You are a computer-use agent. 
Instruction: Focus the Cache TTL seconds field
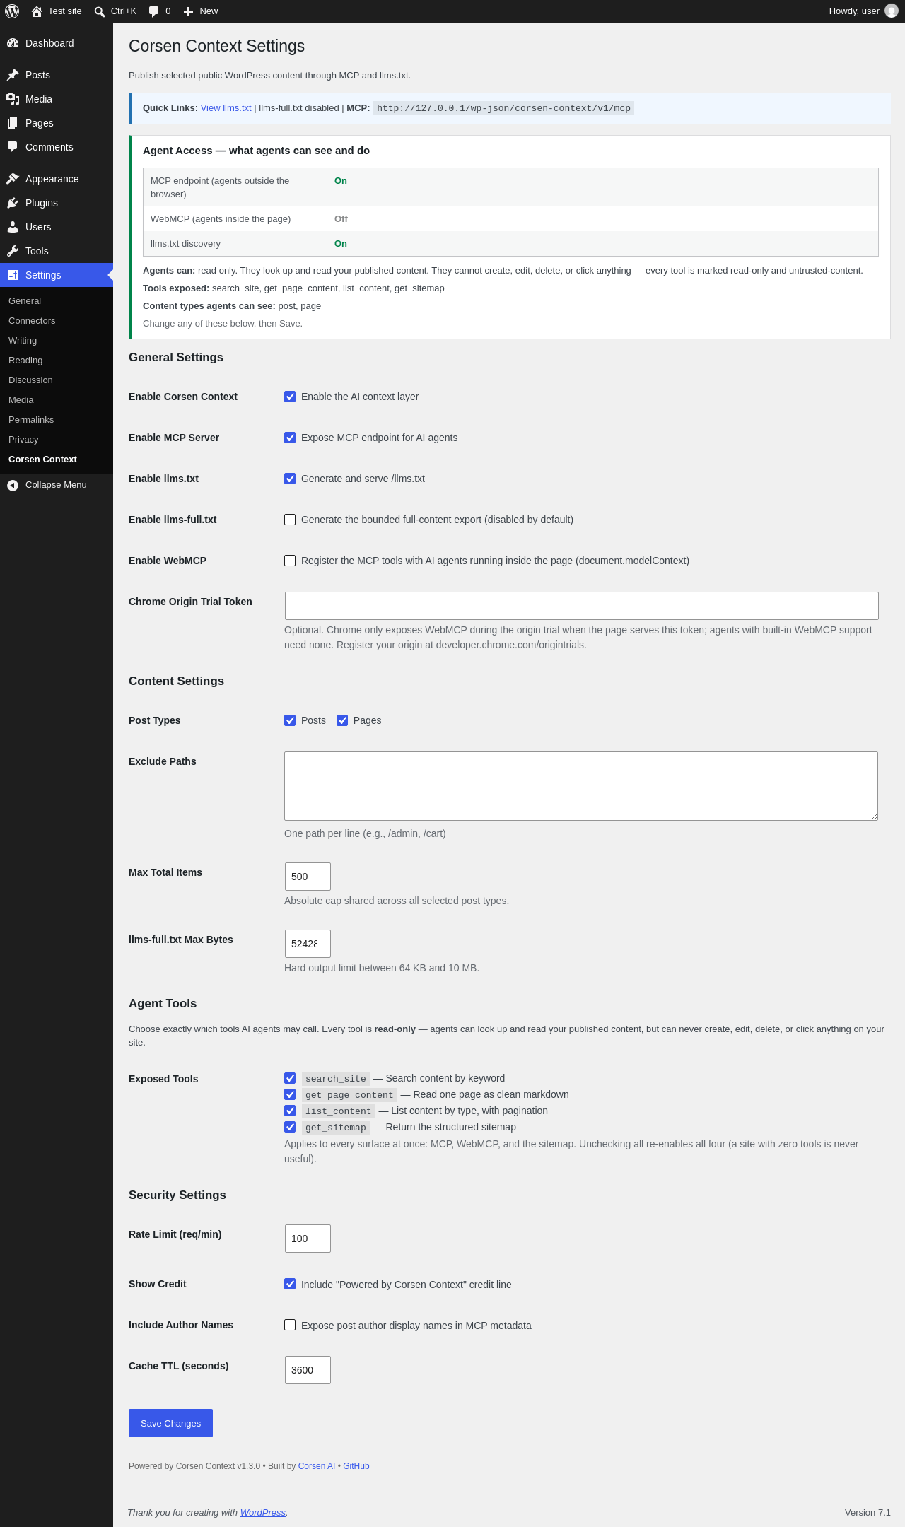coord(308,1370)
